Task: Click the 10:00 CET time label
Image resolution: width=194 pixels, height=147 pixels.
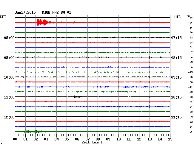Action: tap(9, 77)
